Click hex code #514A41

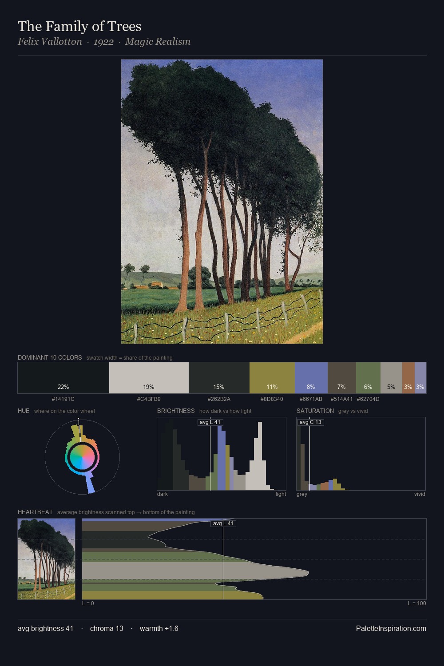coord(341,399)
